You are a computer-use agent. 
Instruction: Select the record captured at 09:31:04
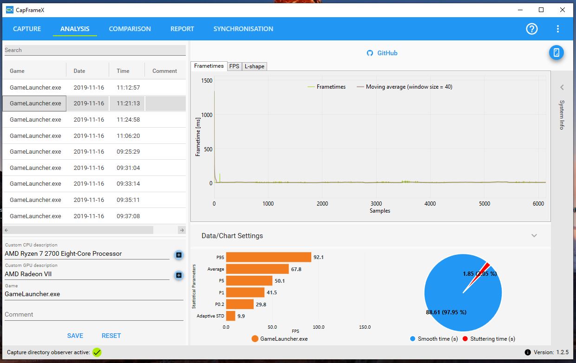[94, 168]
